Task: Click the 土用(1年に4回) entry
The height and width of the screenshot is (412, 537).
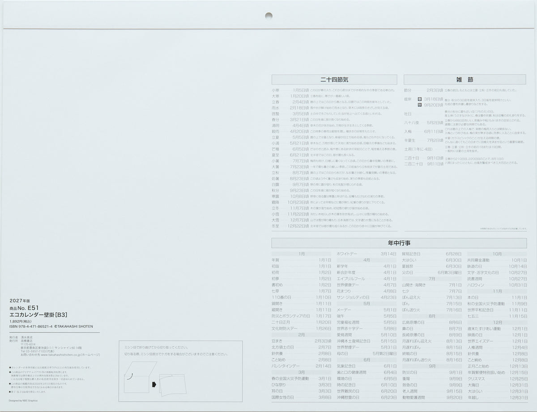Action: click(418, 149)
